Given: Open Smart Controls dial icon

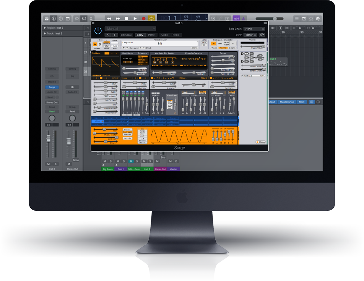Looking at the screenshot, I should (76, 18).
